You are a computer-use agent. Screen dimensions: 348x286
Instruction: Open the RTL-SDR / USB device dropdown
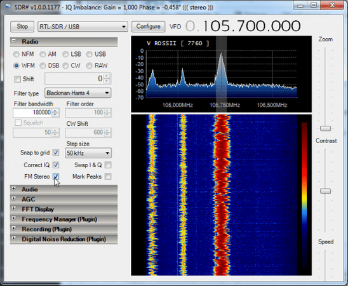[83, 27]
